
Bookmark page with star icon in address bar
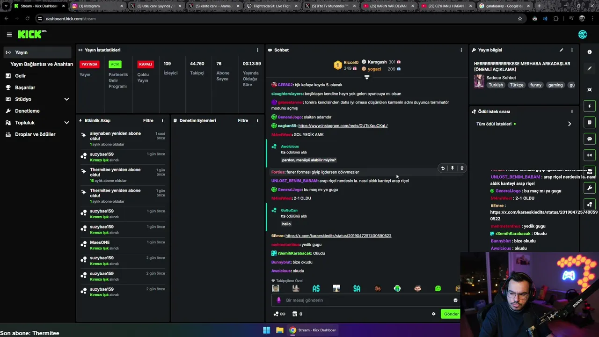(520, 19)
